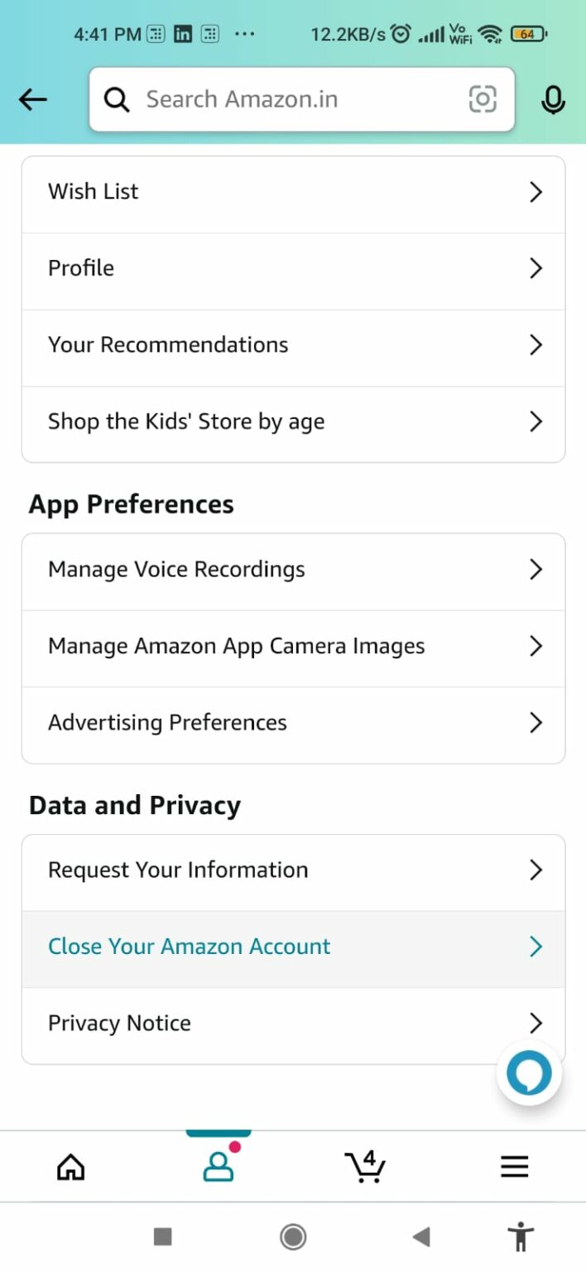Open recent apps with the square button
The width and height of the screenshot is (586, 1272).
coord(163,1236)
